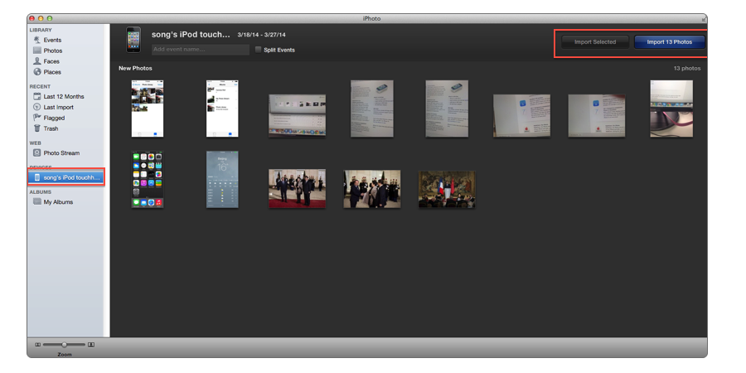Open the Places globe icon
The height and width of the screenshot is (373, 746).
(37, 72)
